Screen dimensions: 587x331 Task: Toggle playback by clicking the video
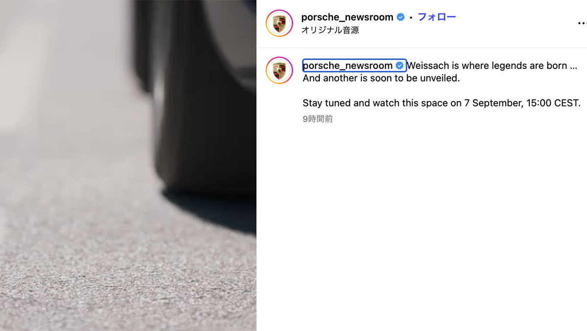coord(128,165)
